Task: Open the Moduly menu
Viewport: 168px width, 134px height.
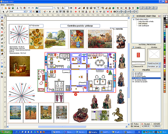Action: [x=2, y=5]
